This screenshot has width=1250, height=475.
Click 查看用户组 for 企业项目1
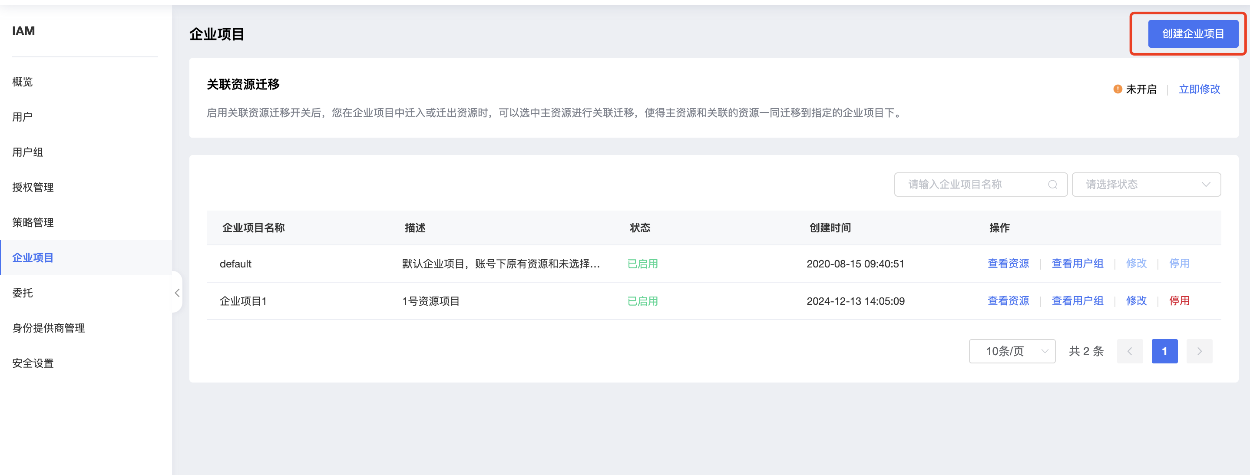pos(1077,301)
